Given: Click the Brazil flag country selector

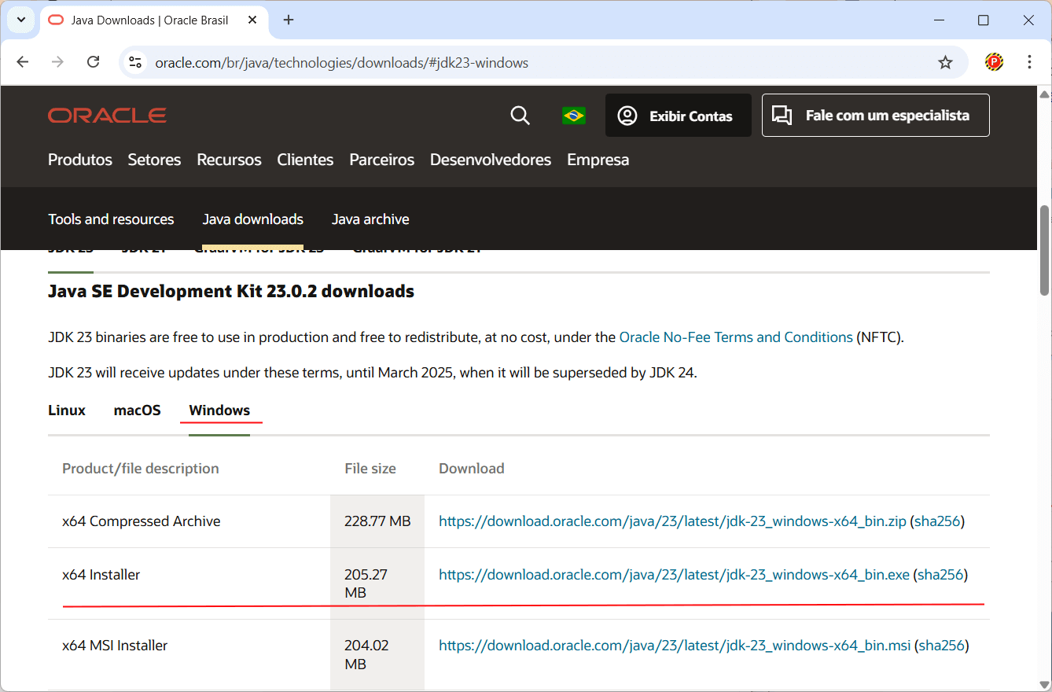Looking at the screenshot, I should coord(574,116).
